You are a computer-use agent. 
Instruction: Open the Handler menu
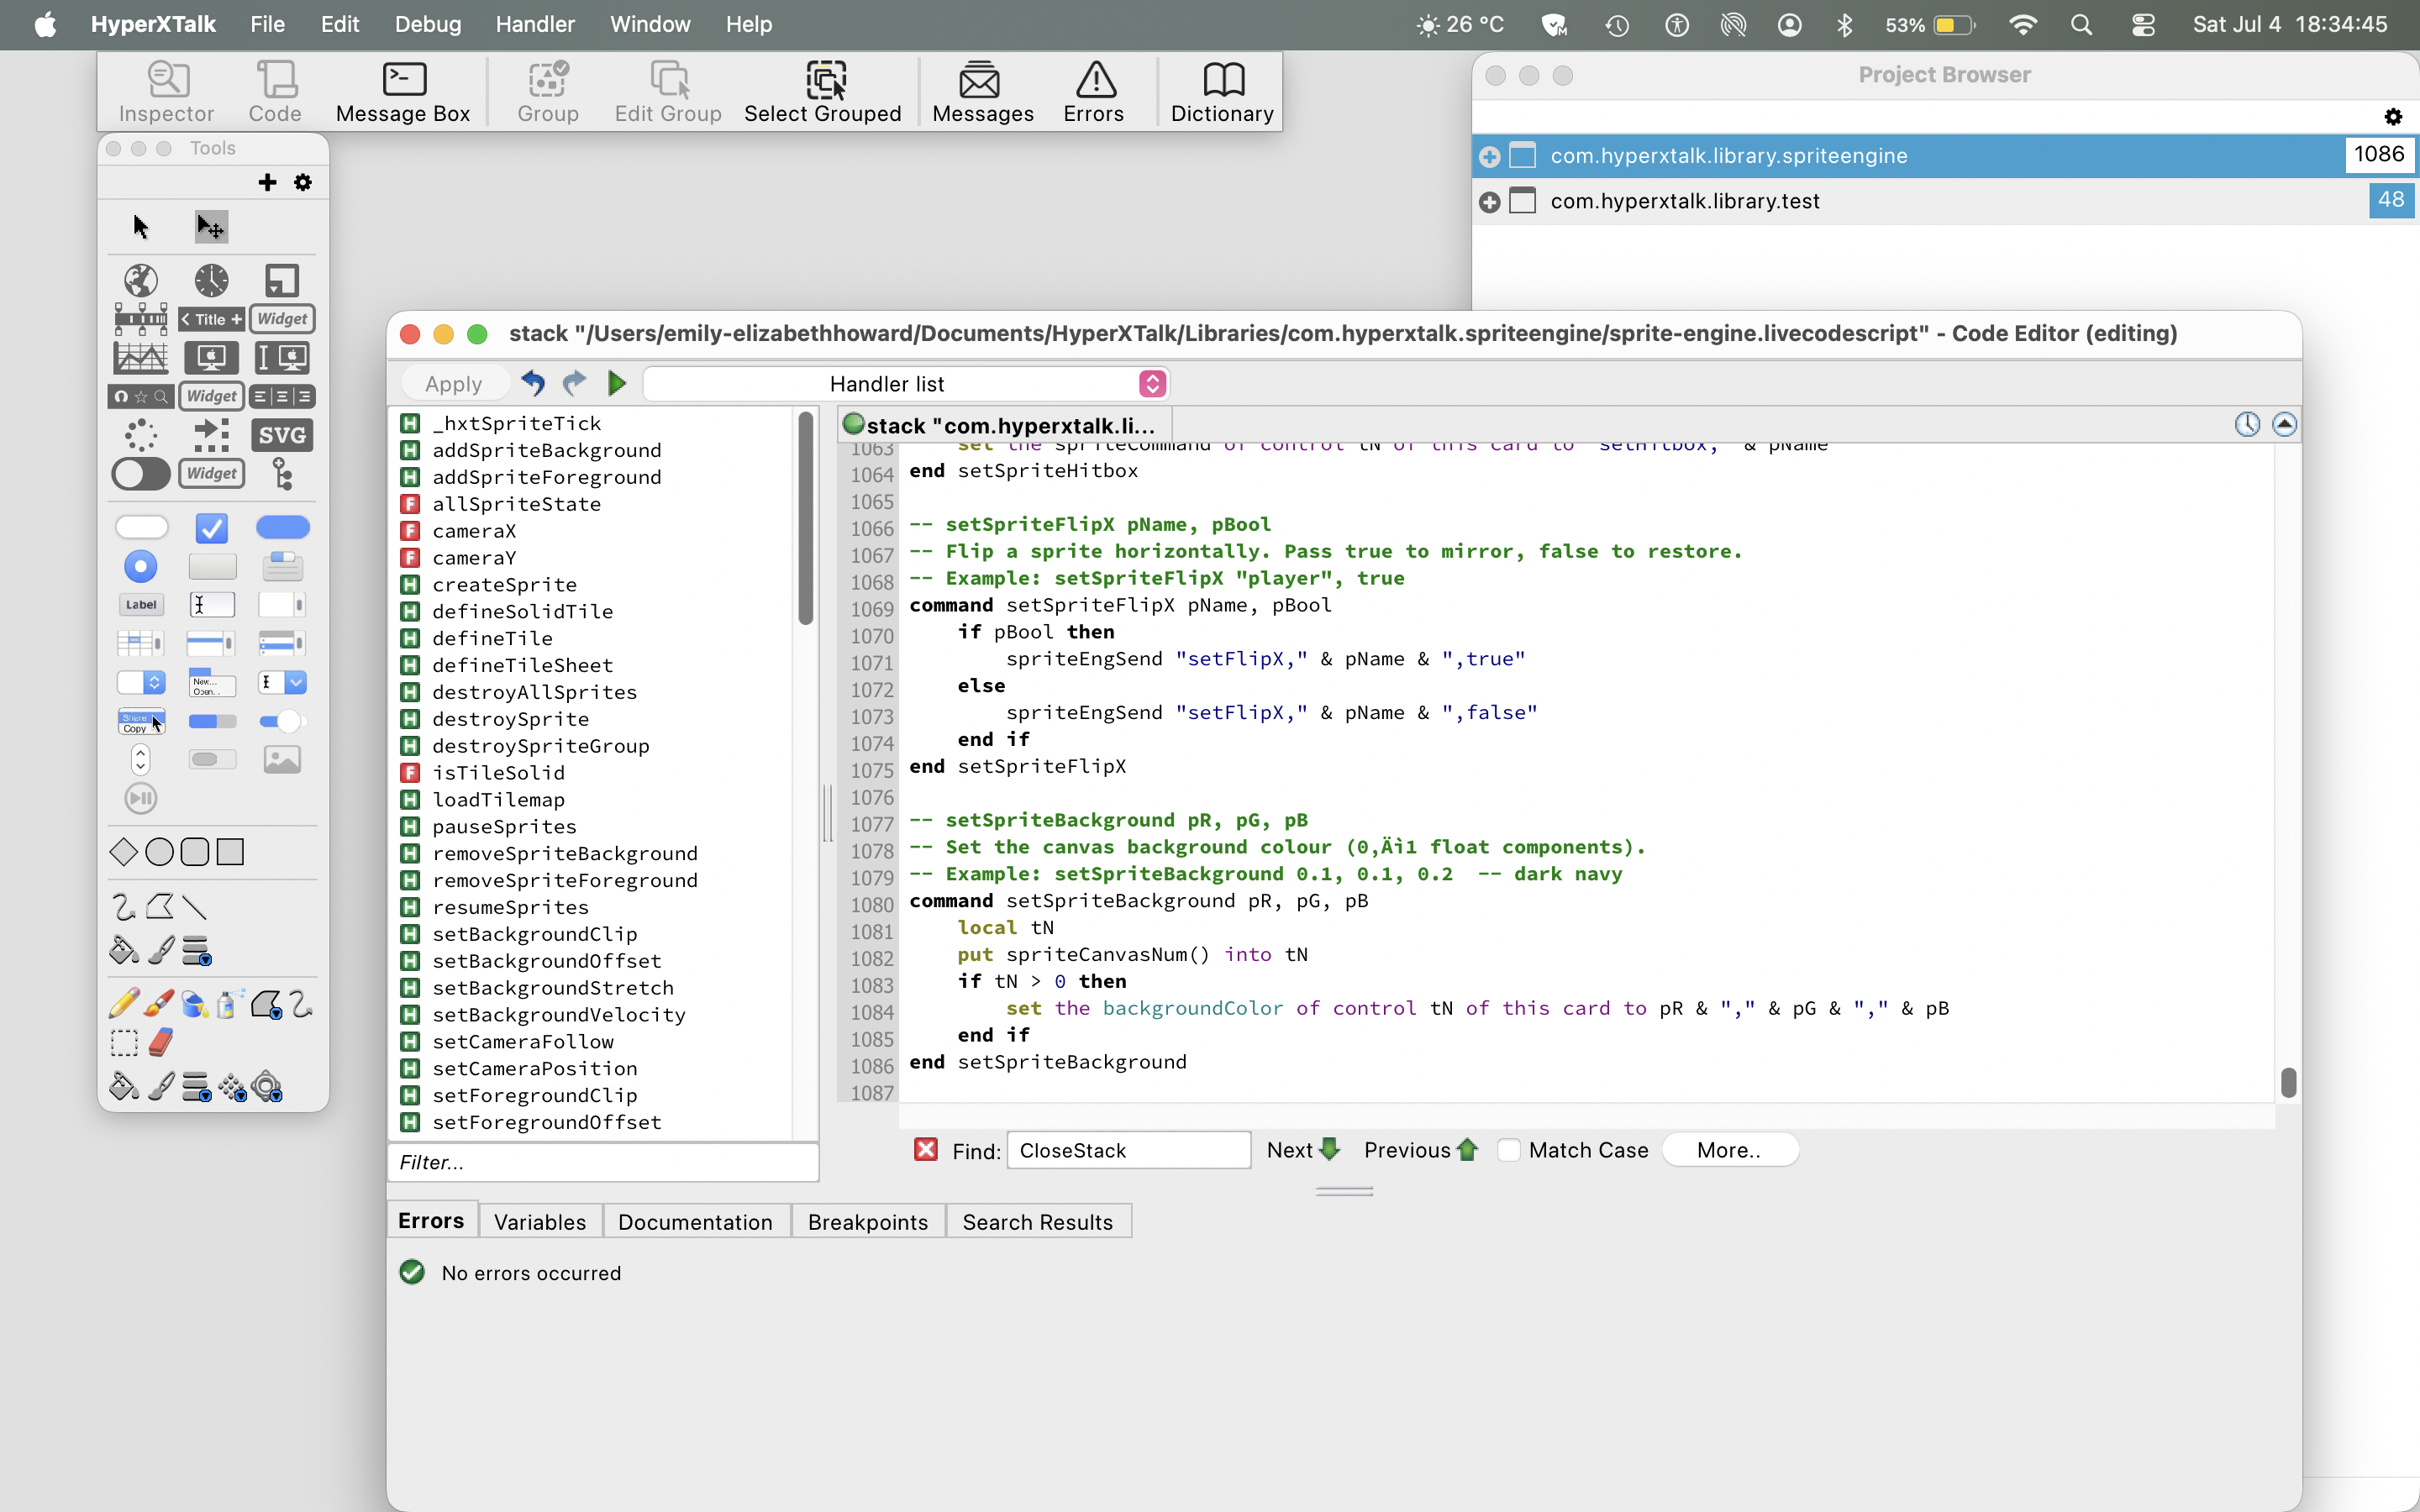535,24
